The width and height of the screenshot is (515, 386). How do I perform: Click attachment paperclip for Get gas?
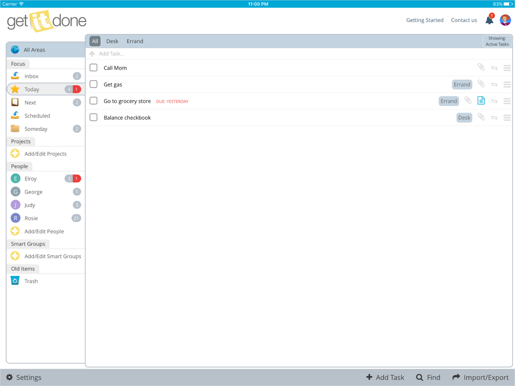coord(481,84)
